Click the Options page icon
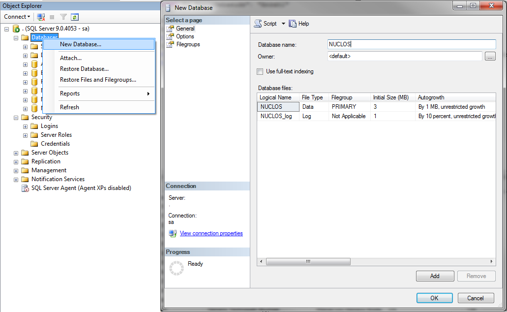This screenshot has width=507, height=312. click(x=171, y=36)
